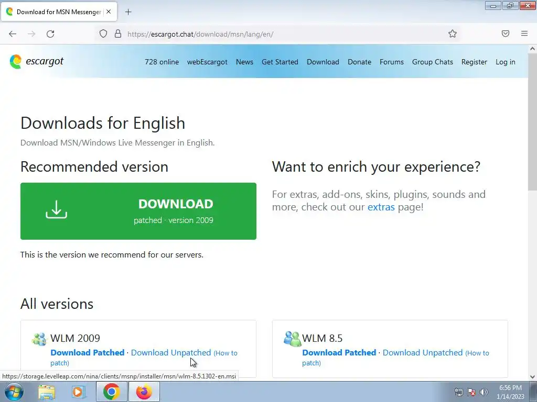Click Download Patched under WLM 8.5
The width and height of the screenshot is (537, 402).
tap(339, 352)
